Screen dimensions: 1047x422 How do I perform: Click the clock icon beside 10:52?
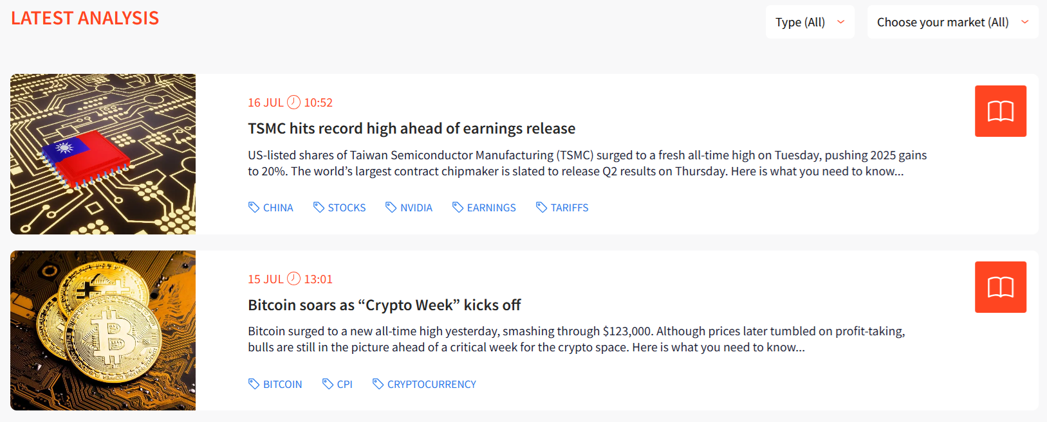(293, 102)
